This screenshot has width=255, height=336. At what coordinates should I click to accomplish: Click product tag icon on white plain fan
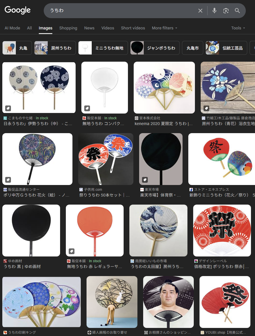(87, 108)
